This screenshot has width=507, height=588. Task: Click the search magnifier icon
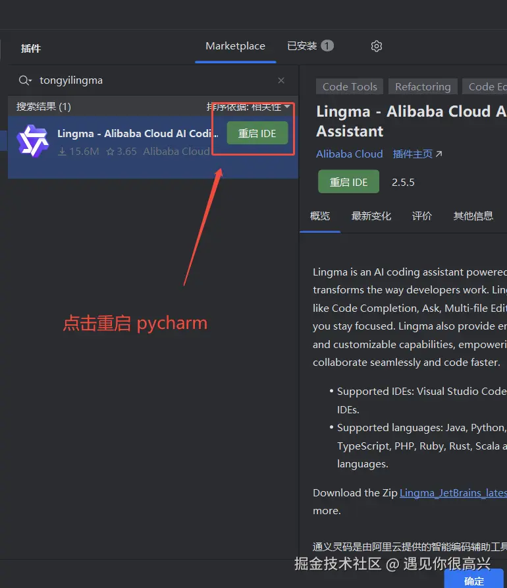click(25, 80)
